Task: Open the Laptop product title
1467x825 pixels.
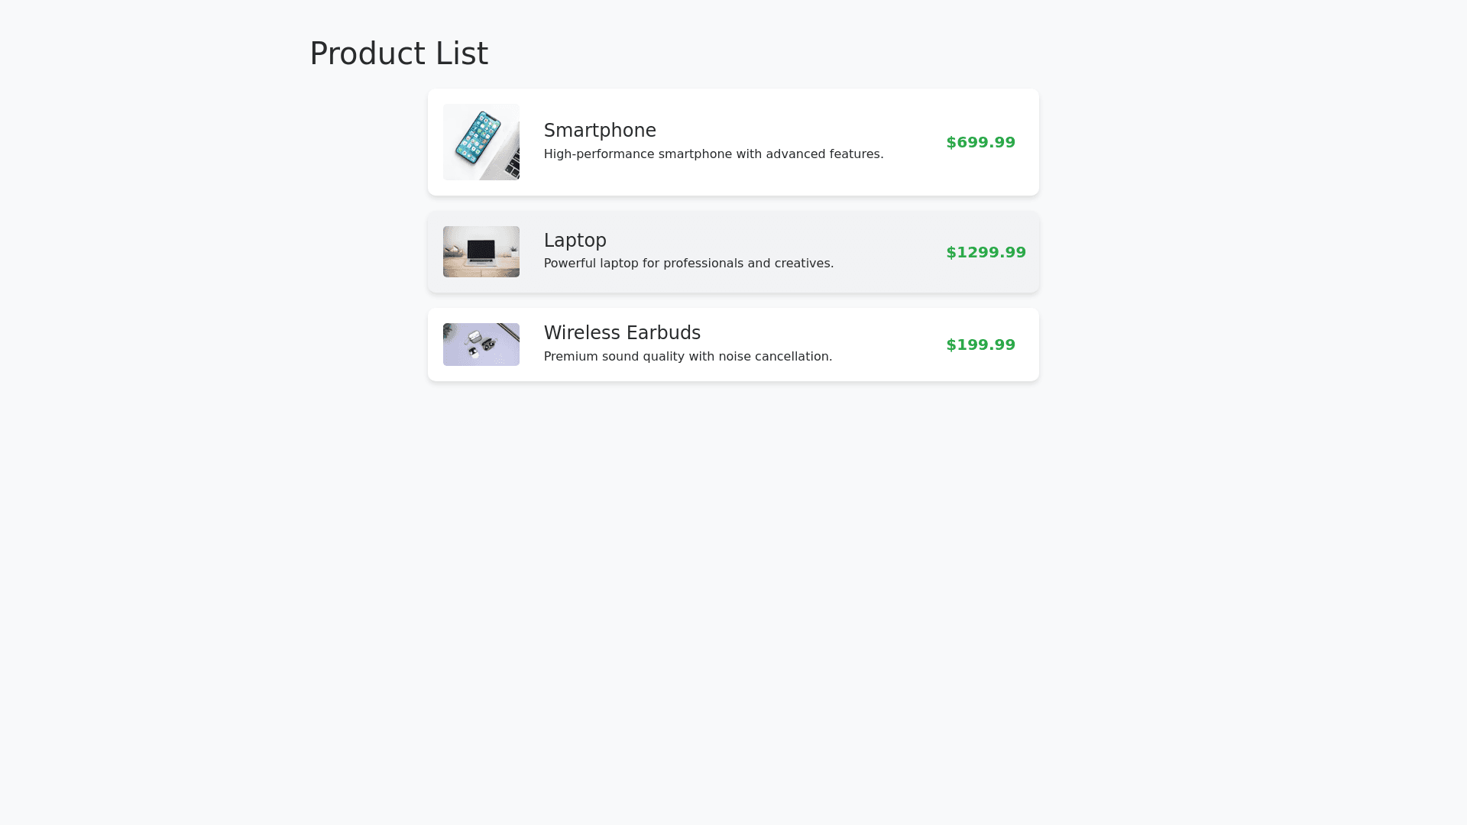Action: tap(575, 241)
